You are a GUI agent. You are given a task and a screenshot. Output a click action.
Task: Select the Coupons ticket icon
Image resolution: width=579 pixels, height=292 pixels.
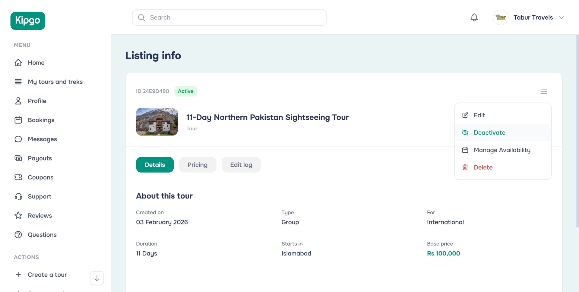[x=18, y=177]
